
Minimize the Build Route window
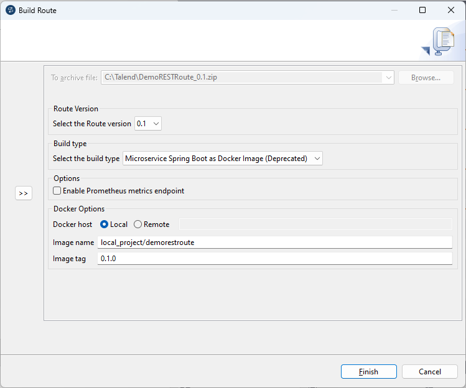(x=394, y=10)
